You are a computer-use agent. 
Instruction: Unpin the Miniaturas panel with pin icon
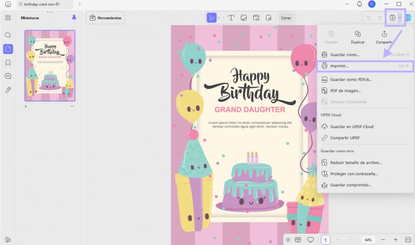tap(74, 18)
